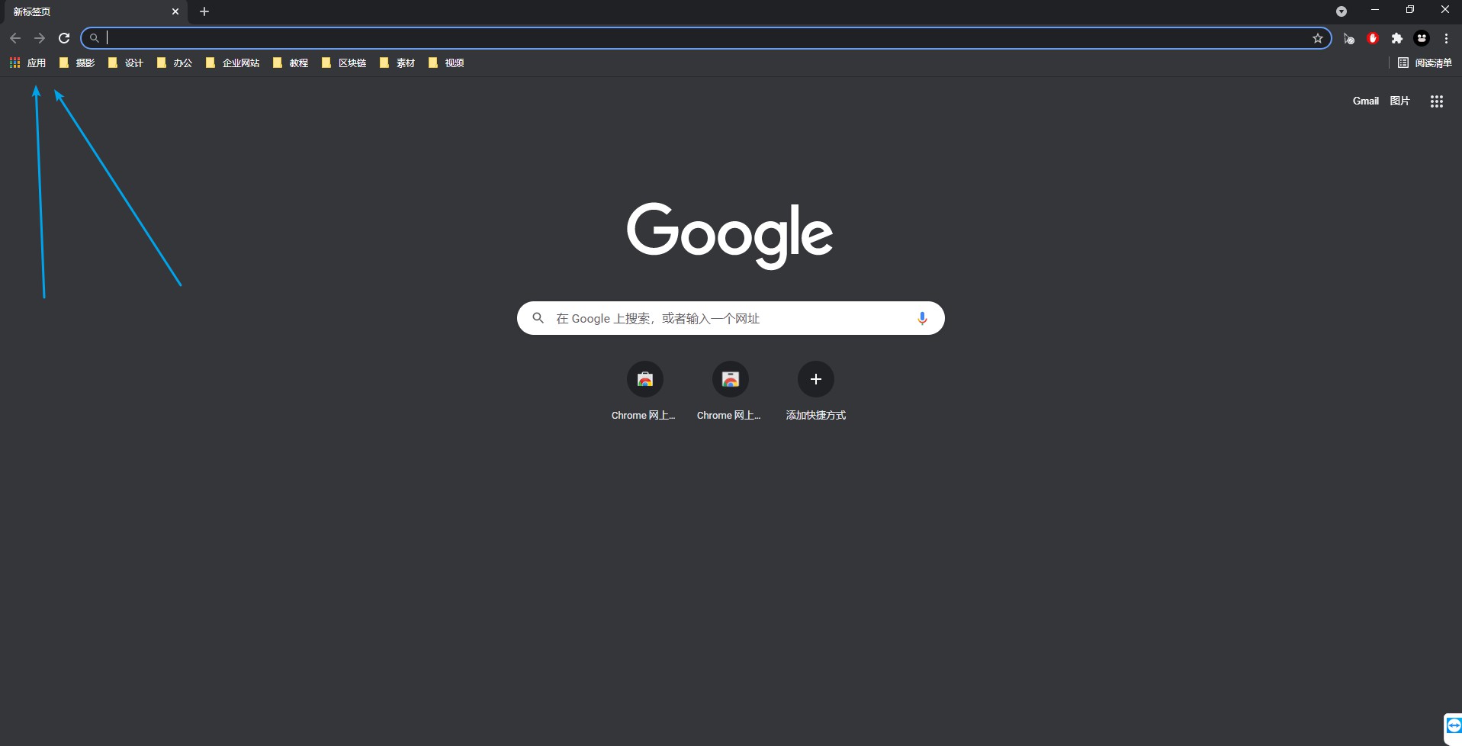Viewport: 1462px width, 746px height.
Task: Start voice search with the microphone
Action: [922, 318]
